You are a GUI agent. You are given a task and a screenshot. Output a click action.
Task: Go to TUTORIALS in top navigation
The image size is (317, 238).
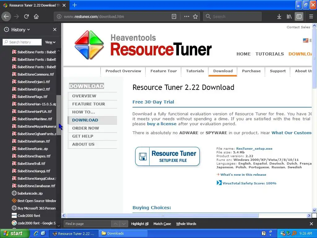click(x=270, y=54)
